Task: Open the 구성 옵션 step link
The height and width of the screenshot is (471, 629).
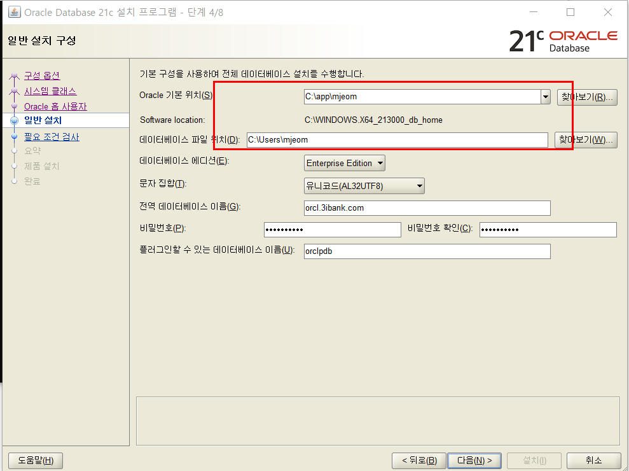Action: [x=42, y=76]
